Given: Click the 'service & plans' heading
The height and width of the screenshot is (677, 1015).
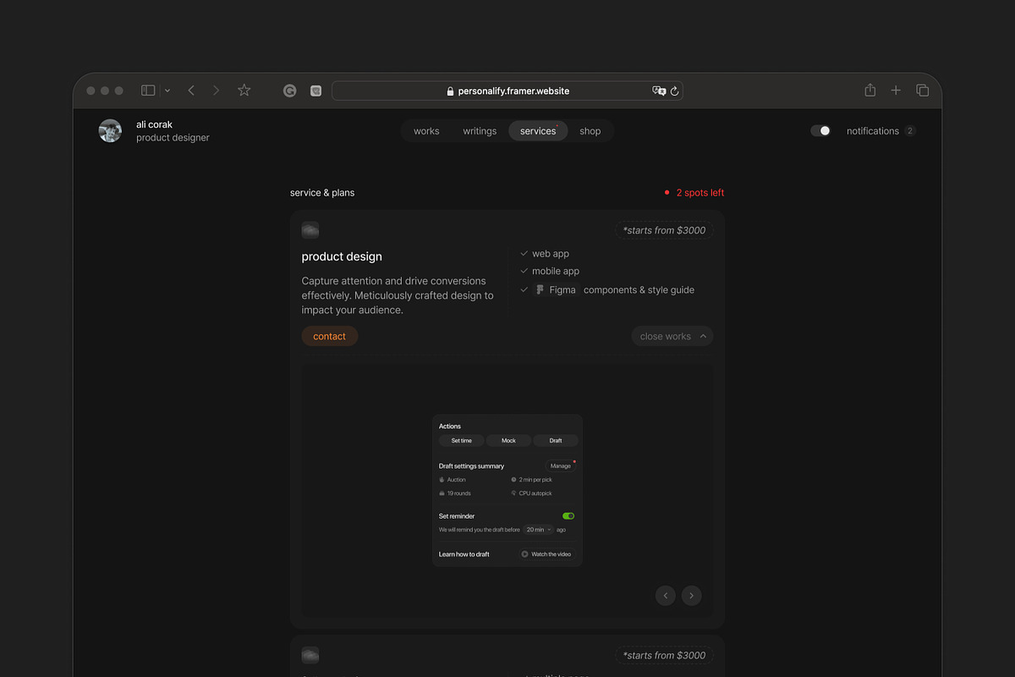Looking at the screenshot, I should [x=322, y=193].
